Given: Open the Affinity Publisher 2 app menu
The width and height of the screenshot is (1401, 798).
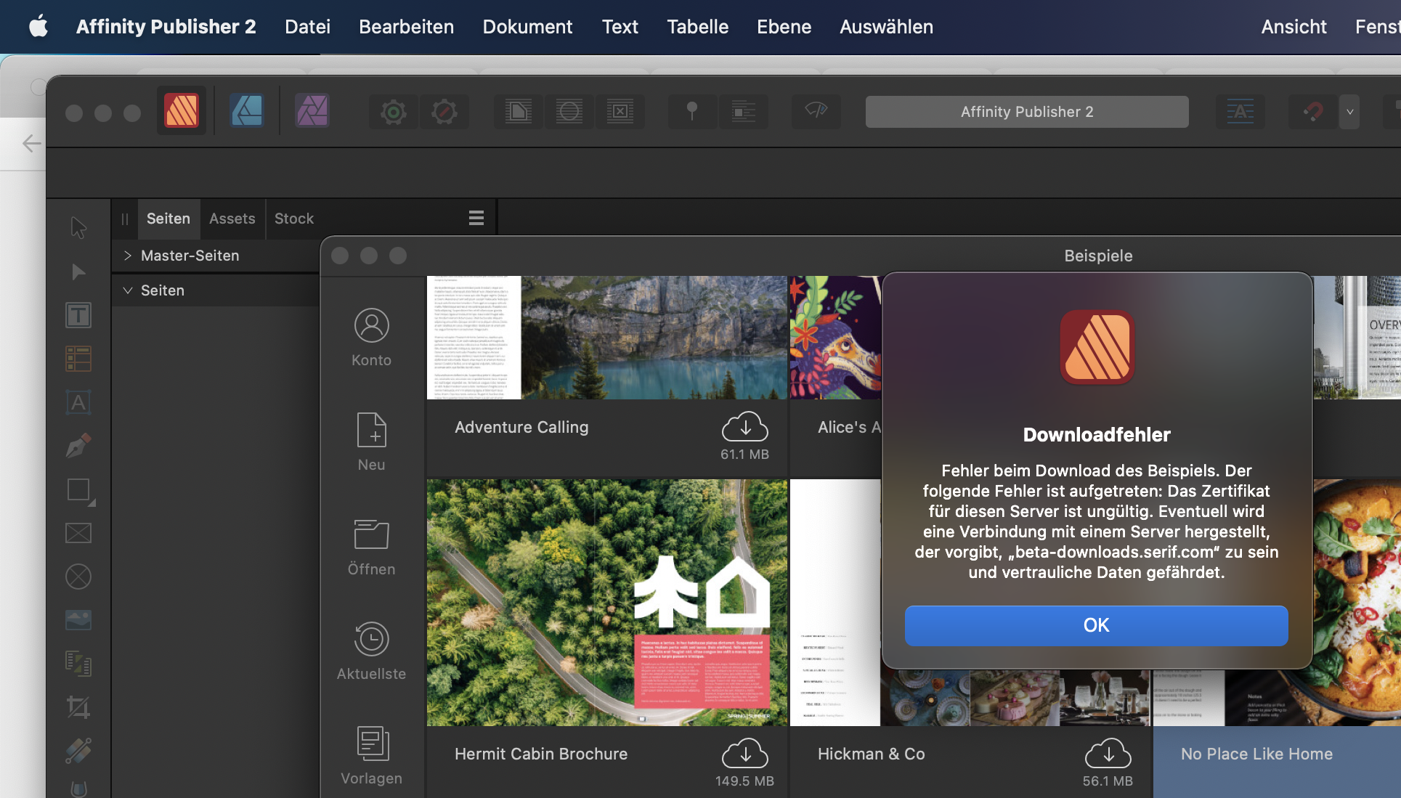Looking at the screenshot, I should click(x=166, y=27).
